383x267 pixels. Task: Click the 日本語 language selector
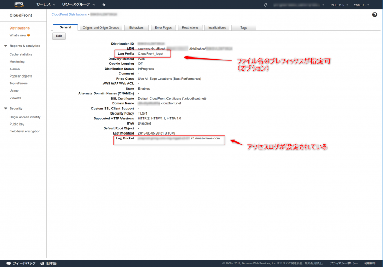click(51, 263)
